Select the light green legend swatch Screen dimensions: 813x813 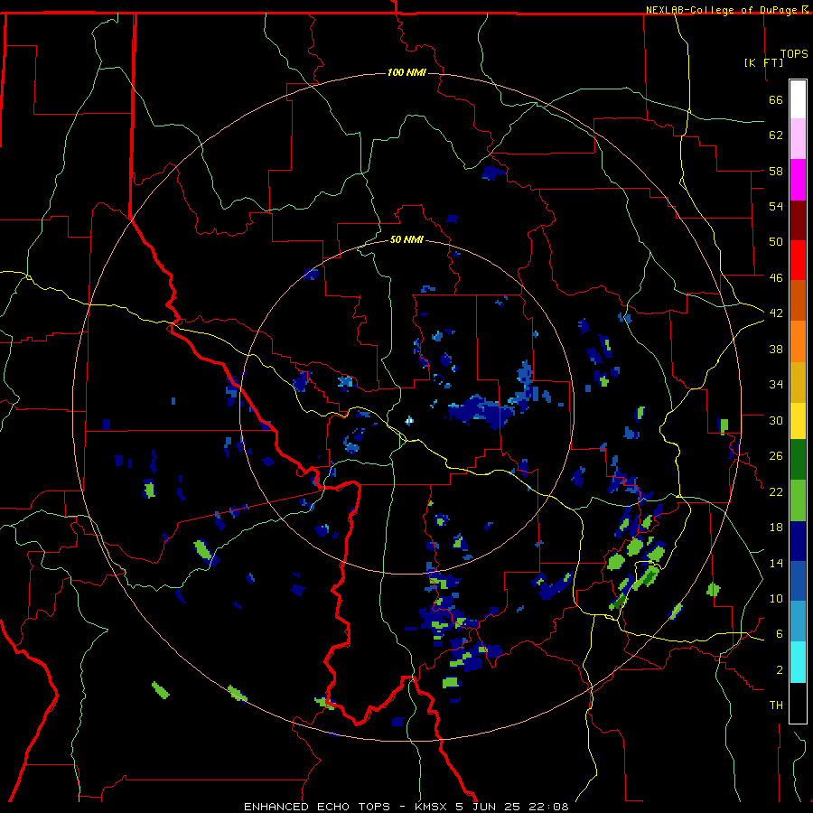coord(798,500)
